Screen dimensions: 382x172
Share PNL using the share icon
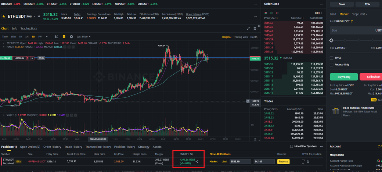pyautogui.click(x=197, y=161)
